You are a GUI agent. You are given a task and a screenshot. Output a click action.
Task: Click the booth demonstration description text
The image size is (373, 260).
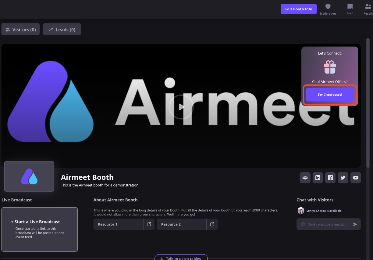tap(100, 185)
